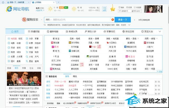Click +添加 to add a site
The height and width of the screenshot is (108, 169).
(159, 71)
